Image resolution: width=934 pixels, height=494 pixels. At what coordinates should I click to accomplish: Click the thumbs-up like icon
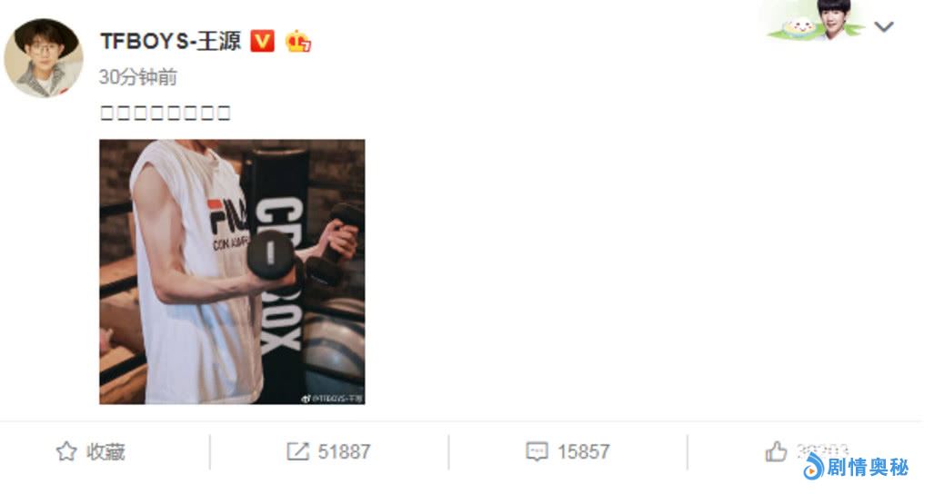click(776, 452)
